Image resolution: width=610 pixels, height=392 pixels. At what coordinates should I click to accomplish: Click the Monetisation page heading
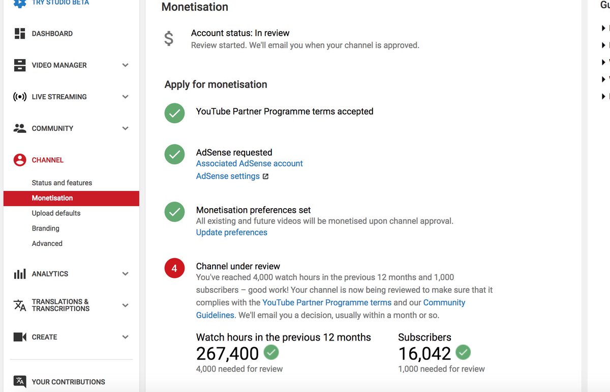[195, 7]
